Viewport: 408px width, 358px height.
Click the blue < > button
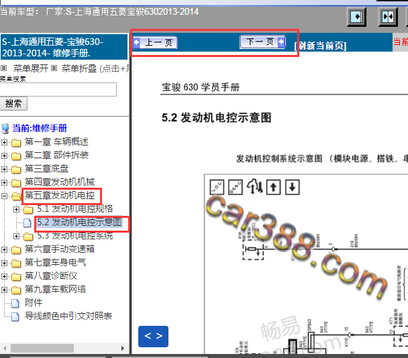pyautogui.click(x=153, y=336)
